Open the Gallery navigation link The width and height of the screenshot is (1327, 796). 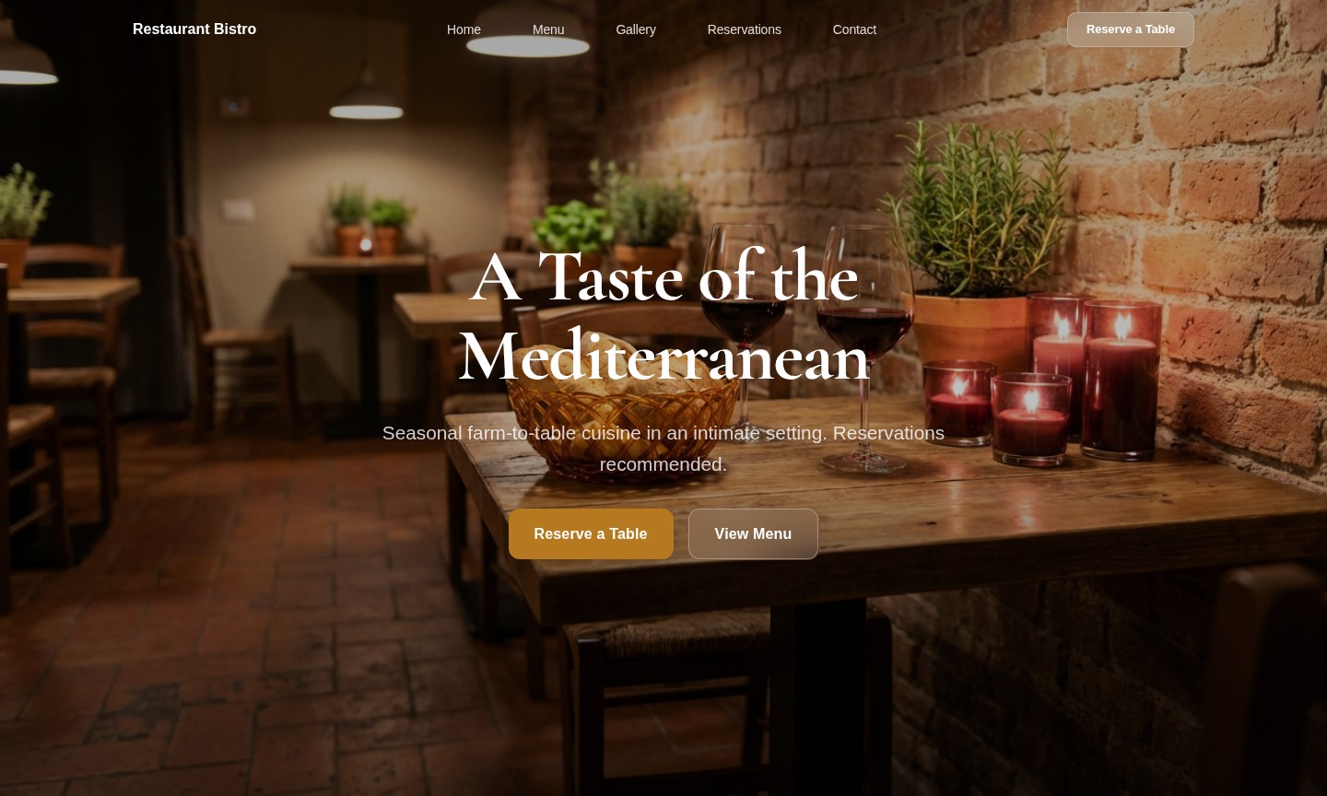(636, 29)
